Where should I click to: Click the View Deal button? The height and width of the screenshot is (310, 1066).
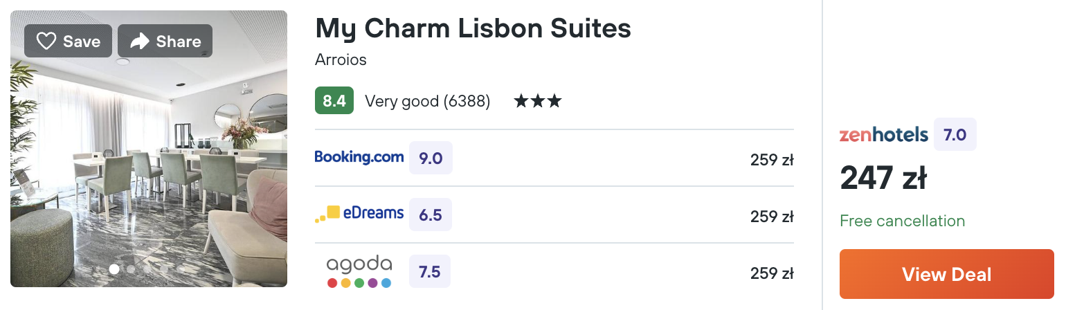point(946,274)
